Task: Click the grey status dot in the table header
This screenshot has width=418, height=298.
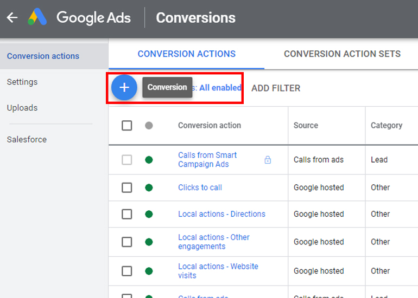Action: click(x=149, y=125)
